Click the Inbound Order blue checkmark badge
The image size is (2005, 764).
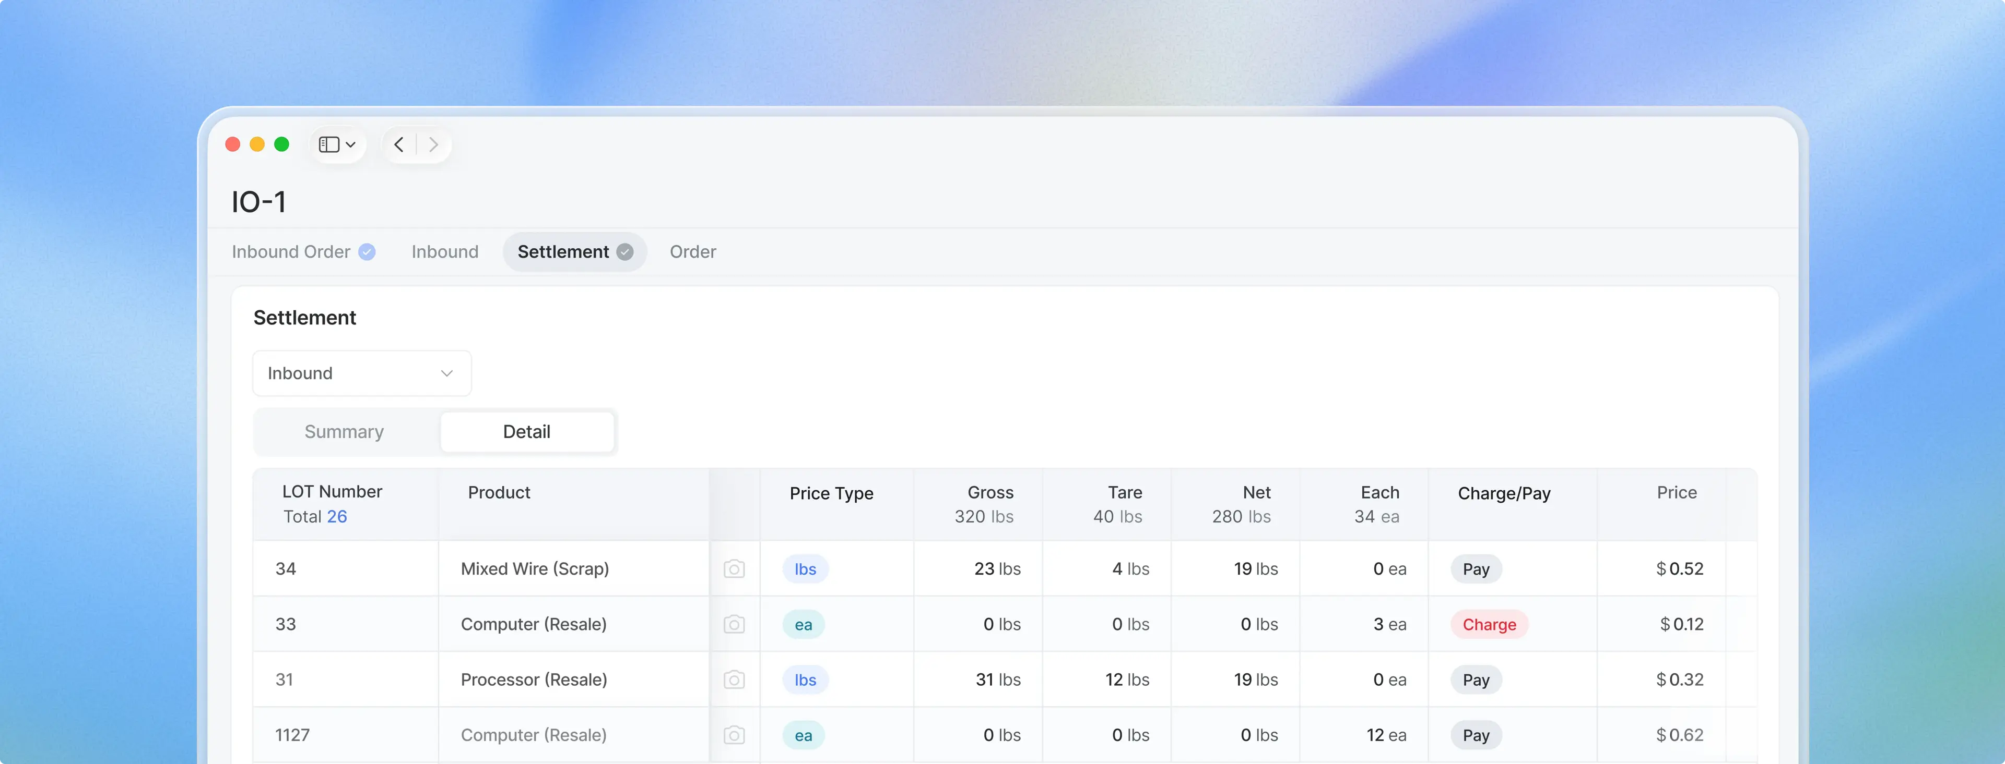(367, 252)
